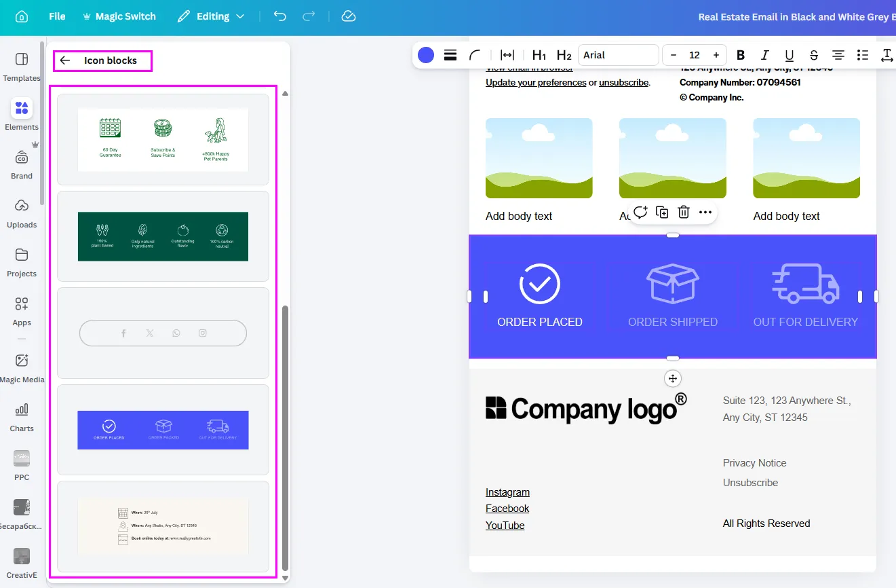Click the blue color swatch in toolbar
The width and height of the screenshot is (896, 588).
click(x=426, y=55)
